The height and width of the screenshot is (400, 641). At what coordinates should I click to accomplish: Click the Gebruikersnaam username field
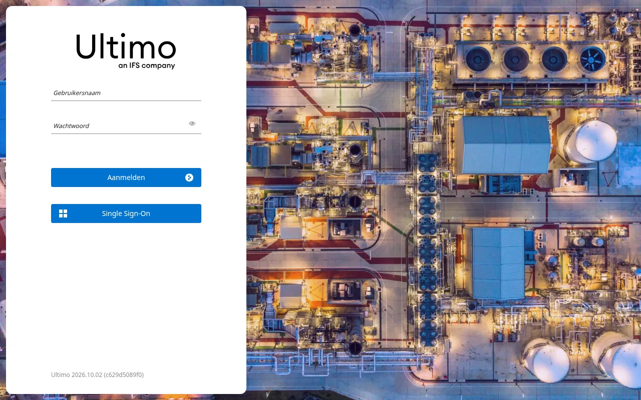126,93
